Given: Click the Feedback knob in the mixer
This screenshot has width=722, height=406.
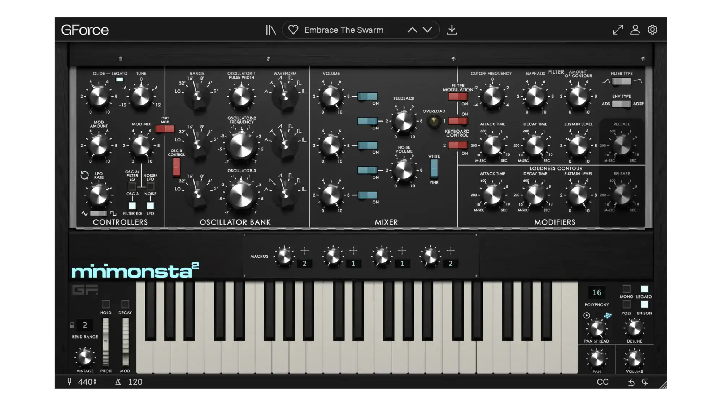Looking at the screenshot, I should tap(404, 121).
